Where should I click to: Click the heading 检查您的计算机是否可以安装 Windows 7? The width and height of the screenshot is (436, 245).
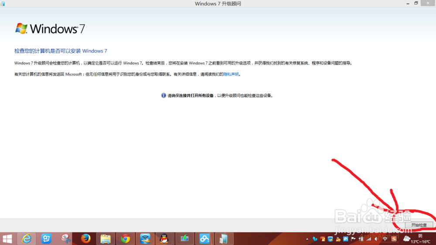61,51
